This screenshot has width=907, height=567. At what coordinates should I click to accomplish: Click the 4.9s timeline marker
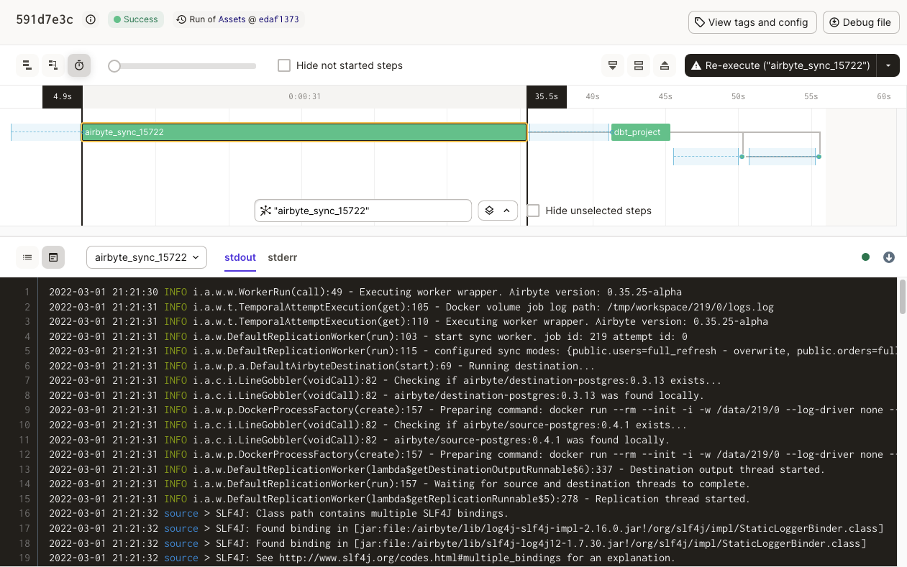63,97
